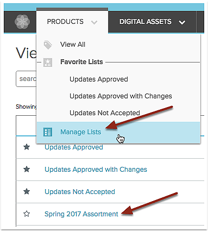Toggle favorite star on Updates Not Accepted
Image resolution: width=208 pixels, height=231 pixels.
coord(27,191)
